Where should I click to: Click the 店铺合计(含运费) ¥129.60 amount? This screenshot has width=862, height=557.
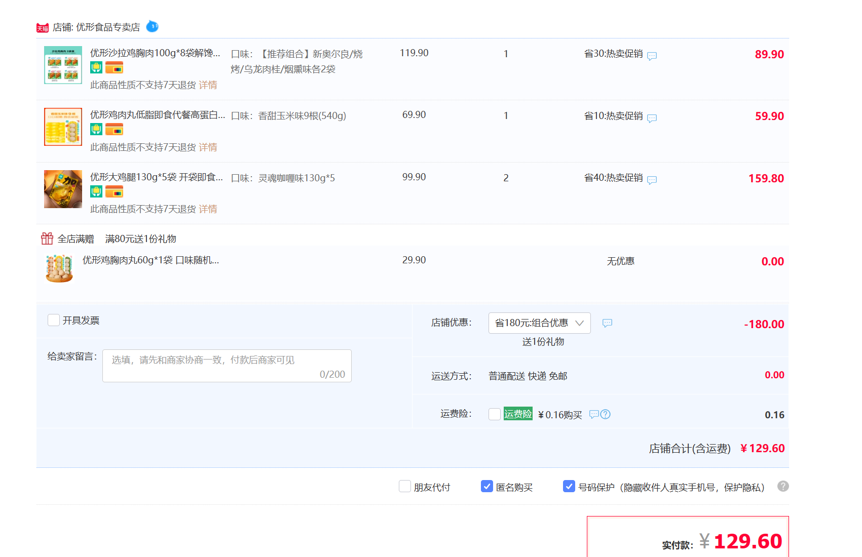(762, 448)
